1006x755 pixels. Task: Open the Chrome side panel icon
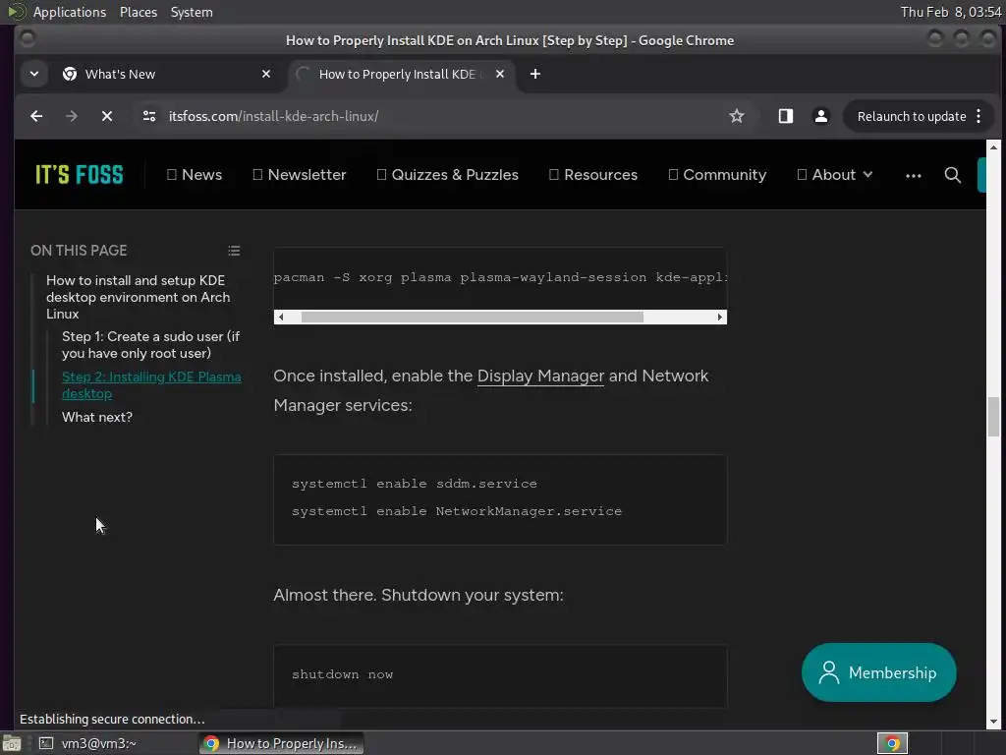click(x=785, y=116)
